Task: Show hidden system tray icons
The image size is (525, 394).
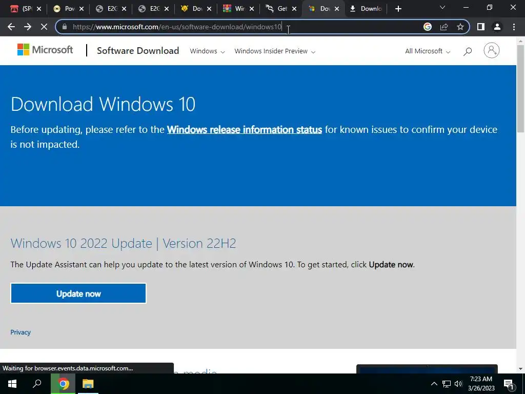Action: [x=434, y=384]
